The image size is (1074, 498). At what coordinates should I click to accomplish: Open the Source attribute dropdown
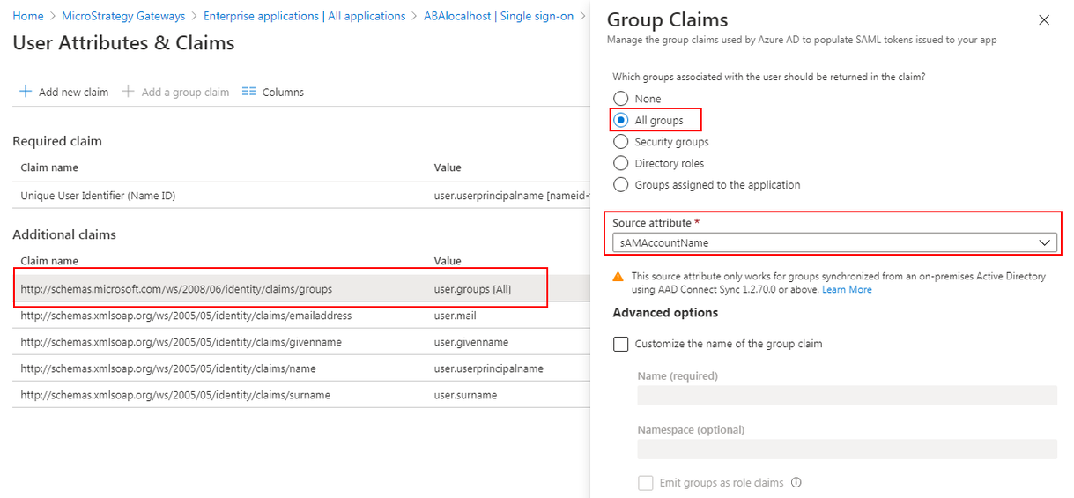coord(834,242)
